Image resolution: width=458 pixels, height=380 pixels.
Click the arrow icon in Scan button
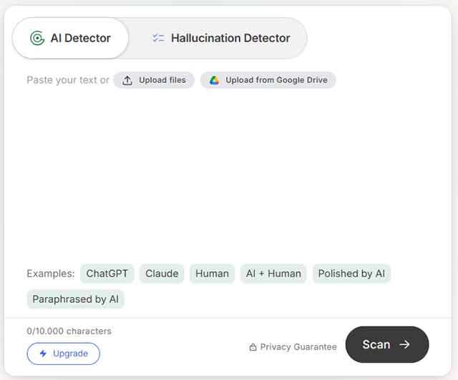(404, 344)
